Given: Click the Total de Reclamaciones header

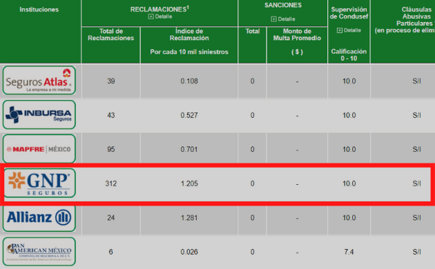Looking at the screenshot, I should 111,34.
